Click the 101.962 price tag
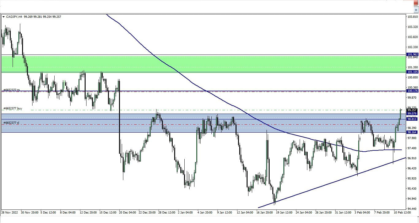 tap(412, 55)
